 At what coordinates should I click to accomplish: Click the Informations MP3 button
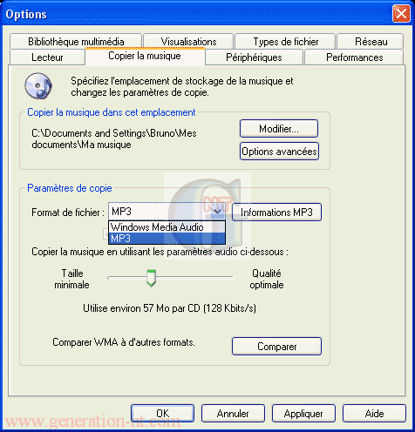tap(276, 213)
